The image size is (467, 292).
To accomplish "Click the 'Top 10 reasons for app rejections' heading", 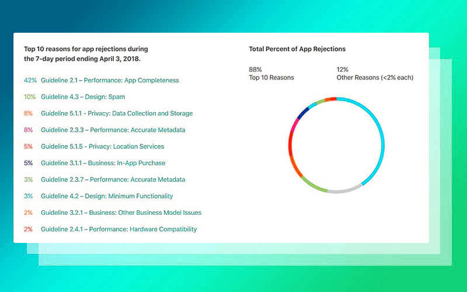I will pyautogui.click(x=86, y=54).
